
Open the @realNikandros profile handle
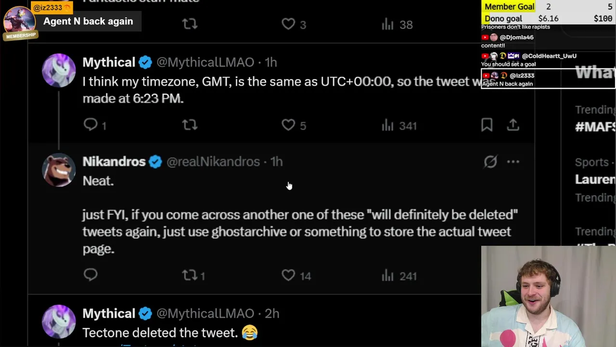(x=213, y=162)
